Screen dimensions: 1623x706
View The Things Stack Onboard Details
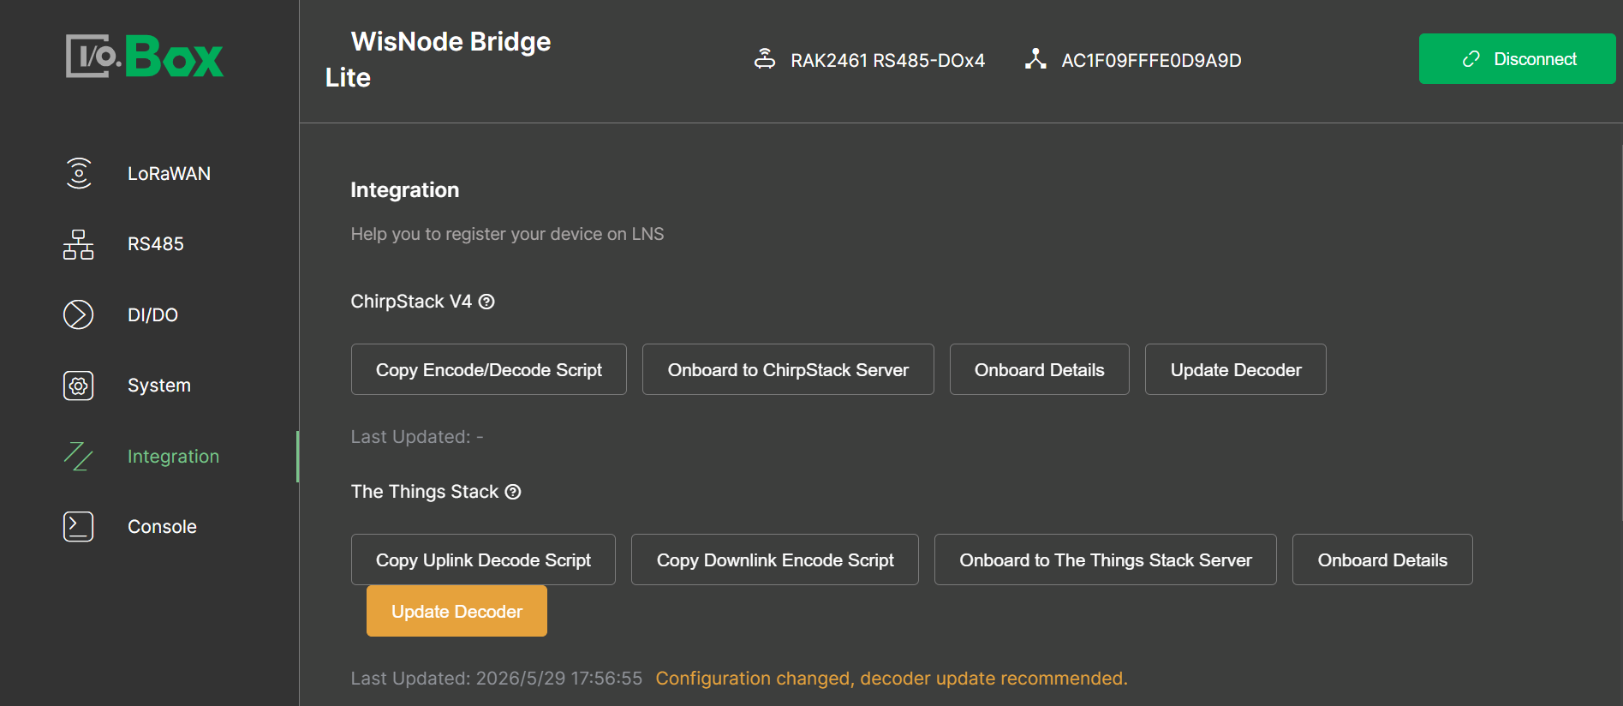(x=1382, y=559)
